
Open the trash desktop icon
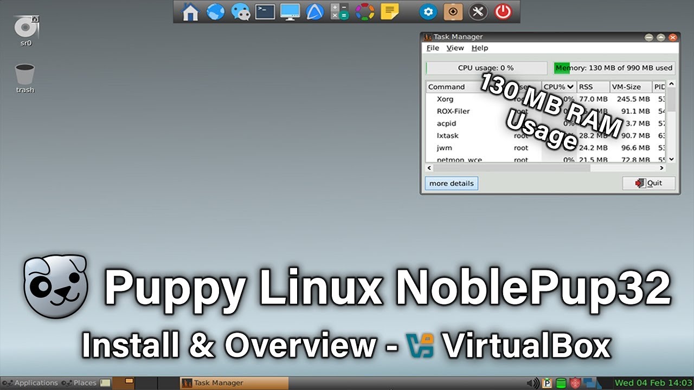(25, 79)
